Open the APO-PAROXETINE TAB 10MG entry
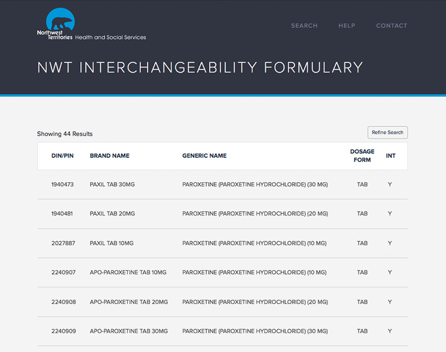The height and width of the screenshot is (352, 446). 128,272
